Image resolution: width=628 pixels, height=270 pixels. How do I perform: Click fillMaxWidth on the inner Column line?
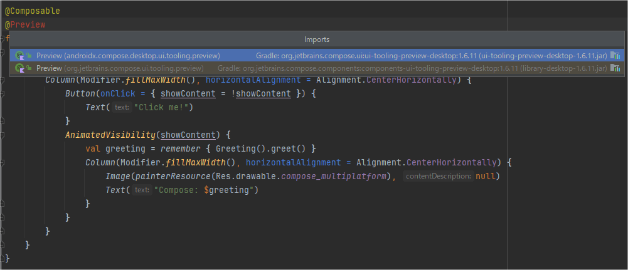pos(196,162)
